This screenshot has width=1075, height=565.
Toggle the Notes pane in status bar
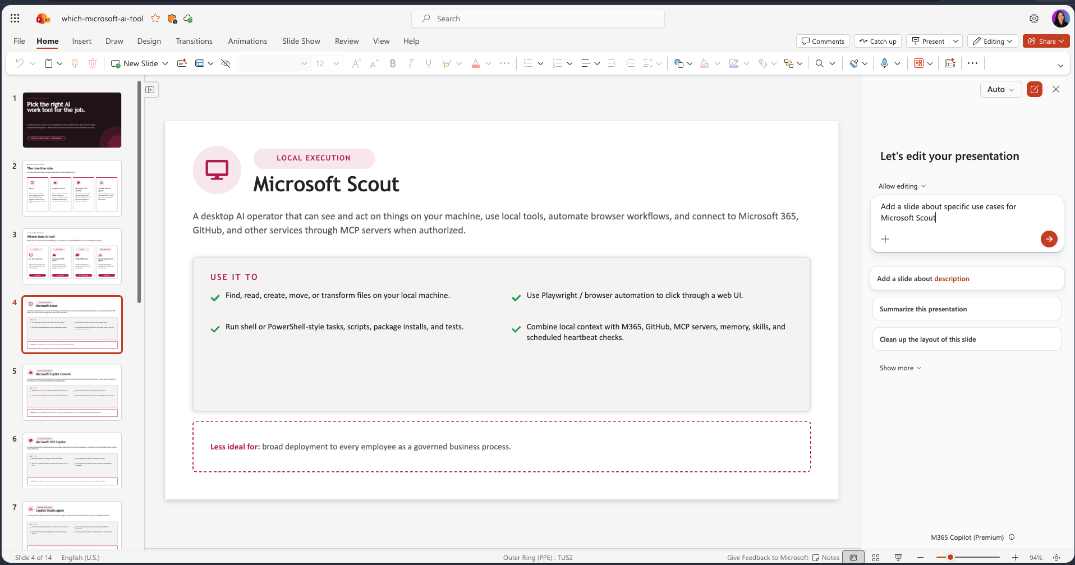[x=826, y=558]
